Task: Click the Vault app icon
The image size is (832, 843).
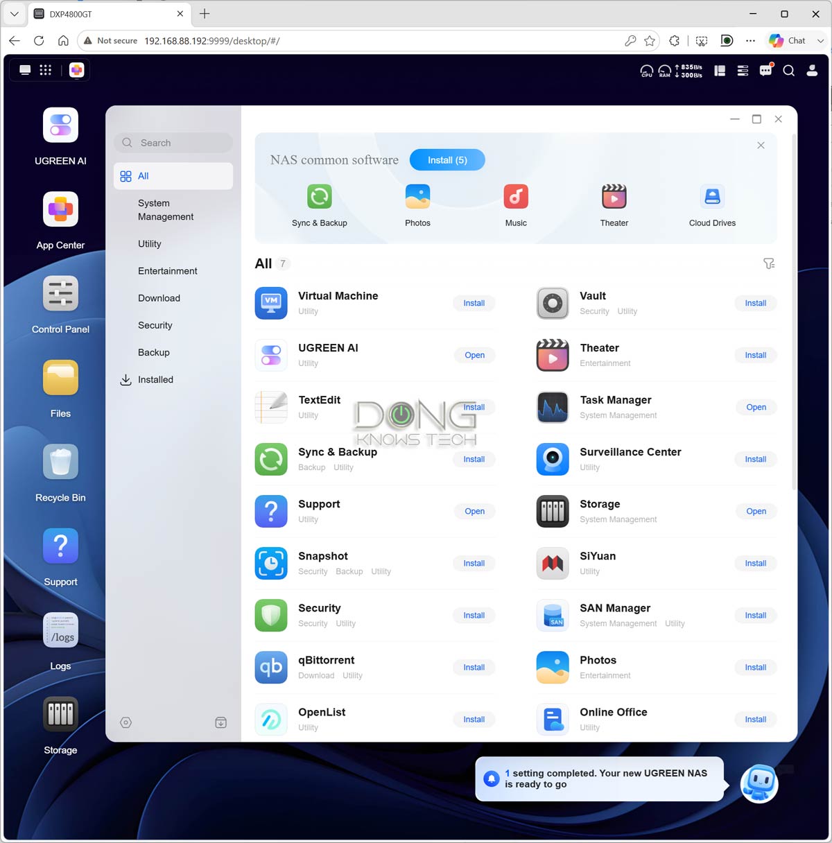Action: coord(553,303)
